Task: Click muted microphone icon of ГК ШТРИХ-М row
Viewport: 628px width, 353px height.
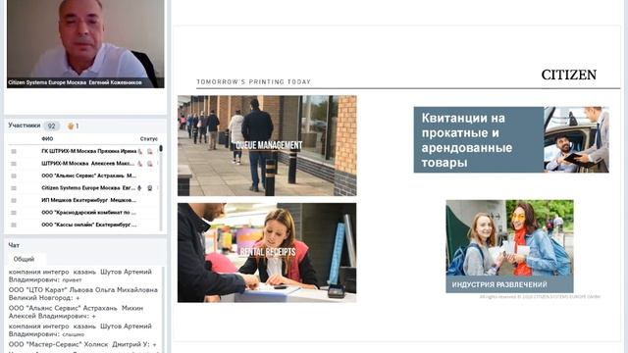Action: click(x=139, y=151)
